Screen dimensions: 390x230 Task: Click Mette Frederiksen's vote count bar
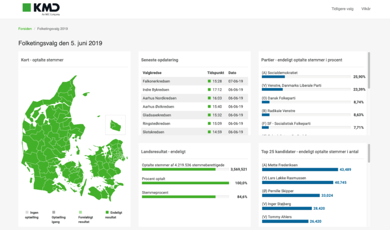[x=300, y=169]
